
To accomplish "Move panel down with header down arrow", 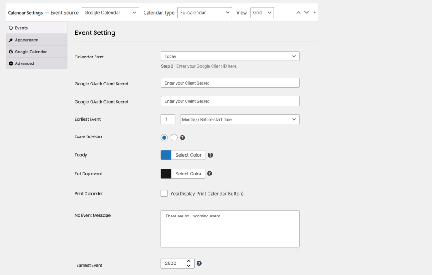I will (x=307, y=13).
